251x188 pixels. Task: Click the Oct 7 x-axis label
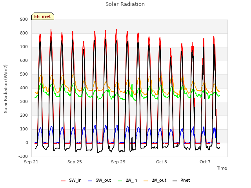click(x=205, y=162)
